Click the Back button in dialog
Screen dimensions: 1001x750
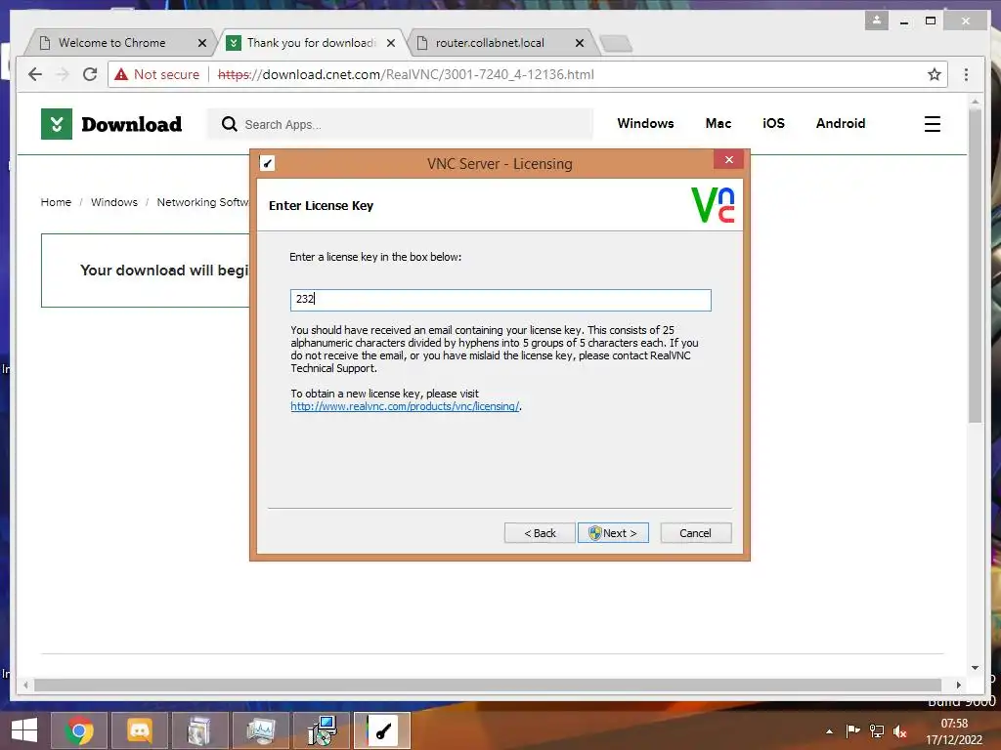coord(540,533)
